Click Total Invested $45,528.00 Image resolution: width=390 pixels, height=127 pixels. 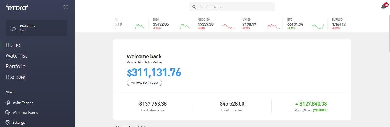[x=232, y=104]
